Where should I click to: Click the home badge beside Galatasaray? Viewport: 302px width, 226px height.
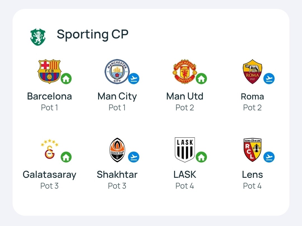66,157
